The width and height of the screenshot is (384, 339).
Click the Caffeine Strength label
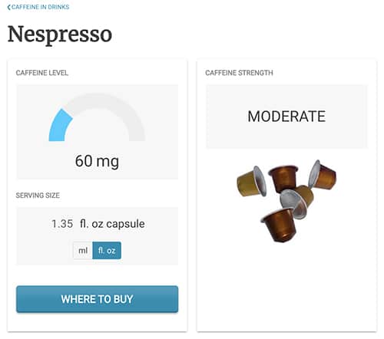[239, 73]
